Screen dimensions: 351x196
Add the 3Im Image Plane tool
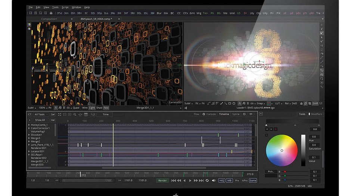(66, 13)
